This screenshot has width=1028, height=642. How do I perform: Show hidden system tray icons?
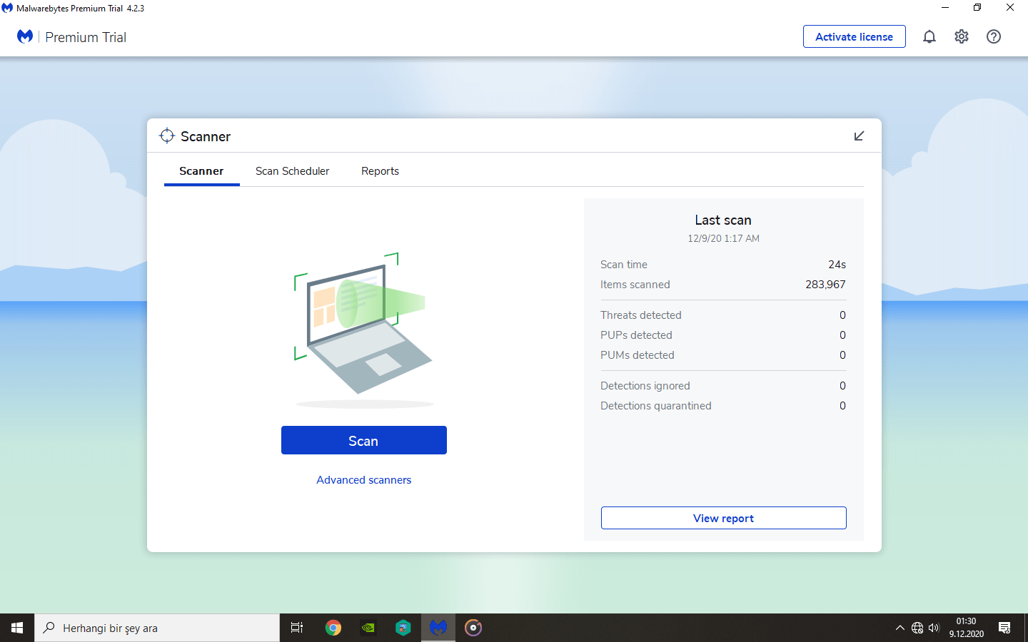click(899, 628)
